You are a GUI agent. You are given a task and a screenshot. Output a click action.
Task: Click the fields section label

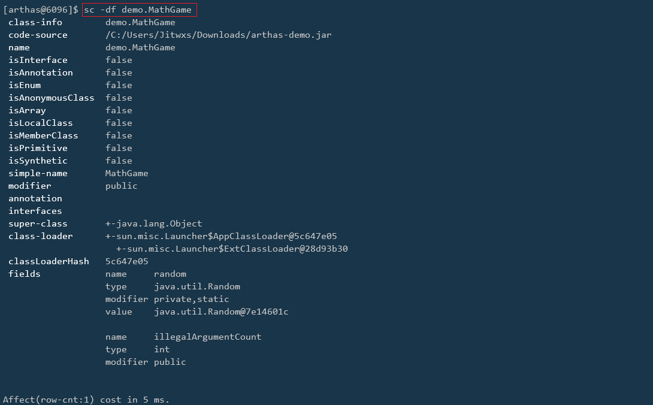coord(24,274)
